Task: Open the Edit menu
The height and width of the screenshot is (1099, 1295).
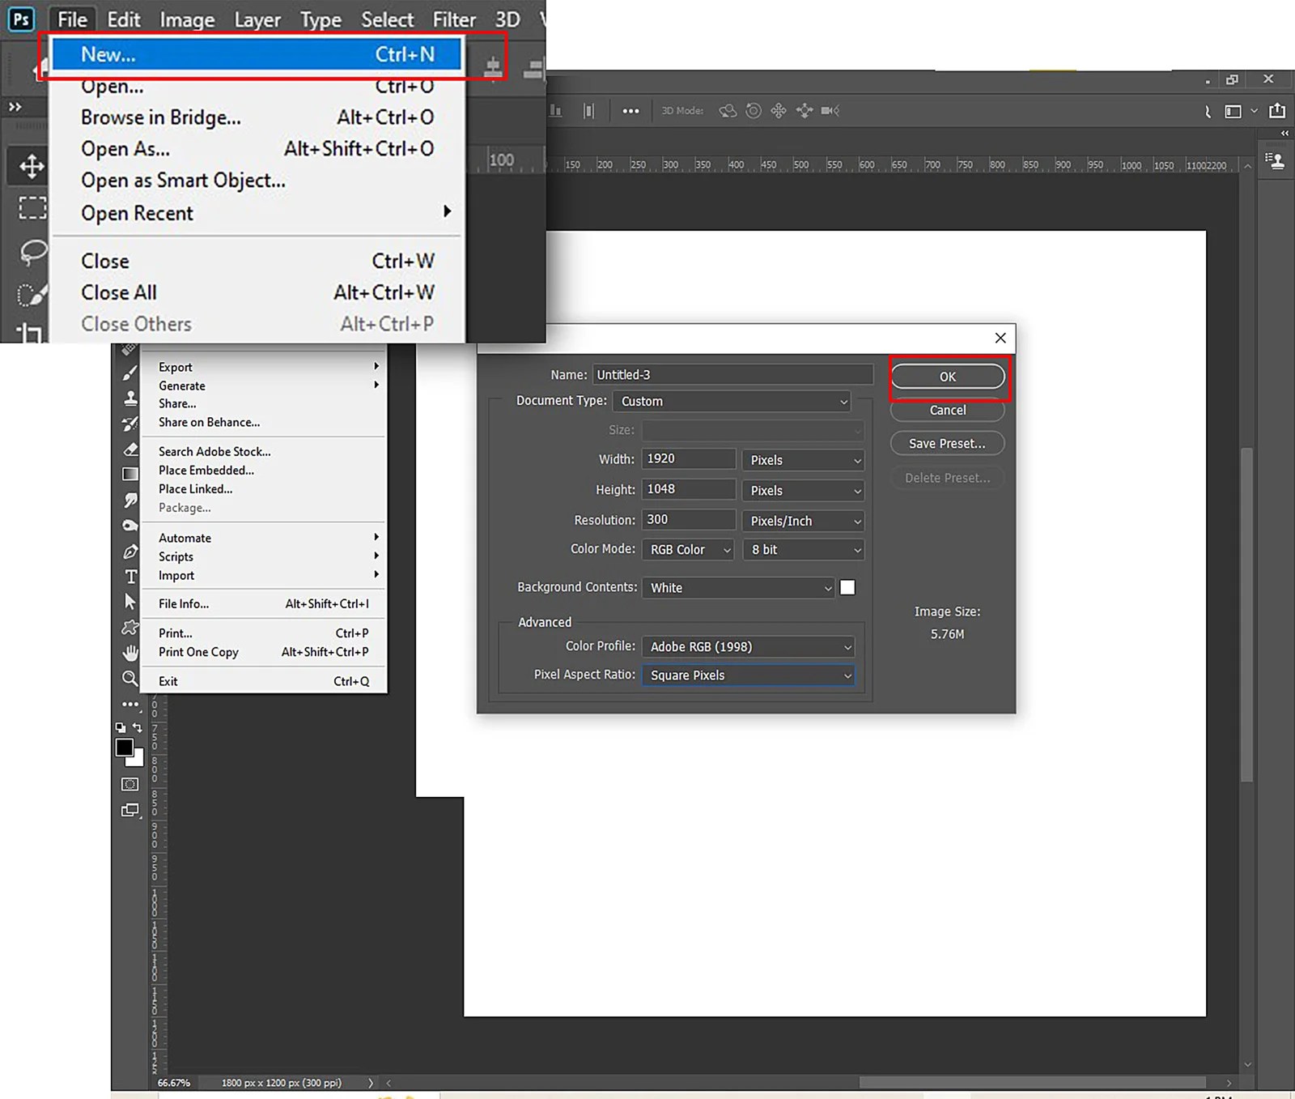Action: (x=124, y=19)
